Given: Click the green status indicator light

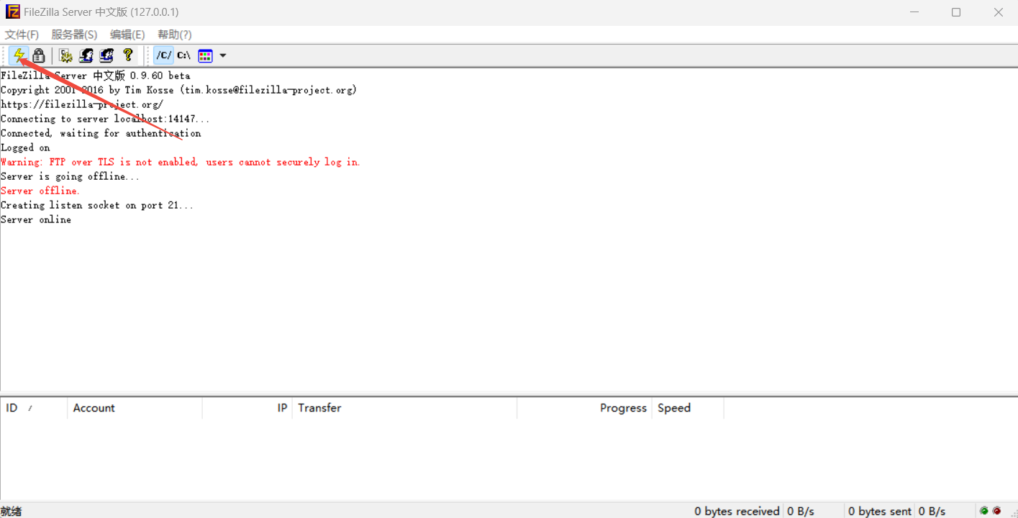Looking at the screenshot, I should 983,511.
